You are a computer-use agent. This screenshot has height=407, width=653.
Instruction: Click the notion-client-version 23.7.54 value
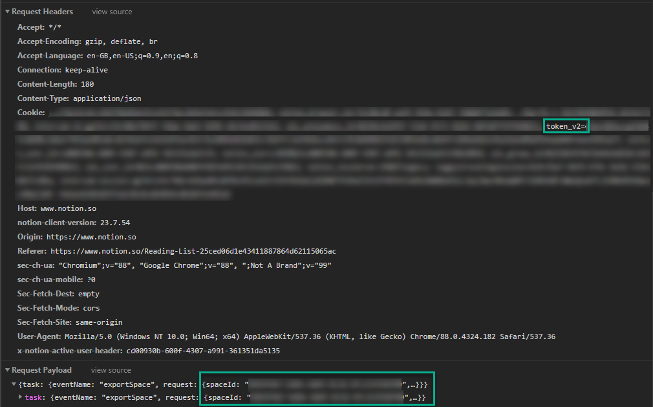pyautogui.click(x=115, y=223)
